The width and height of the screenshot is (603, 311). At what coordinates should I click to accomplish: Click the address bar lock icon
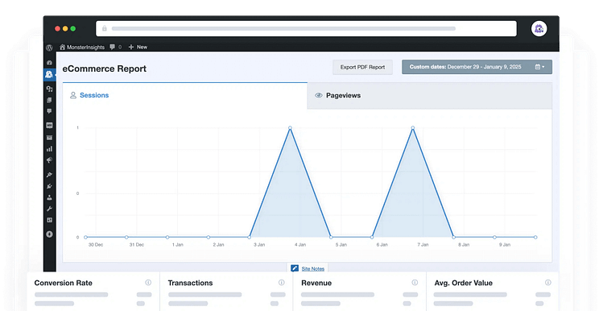point(104,28)
